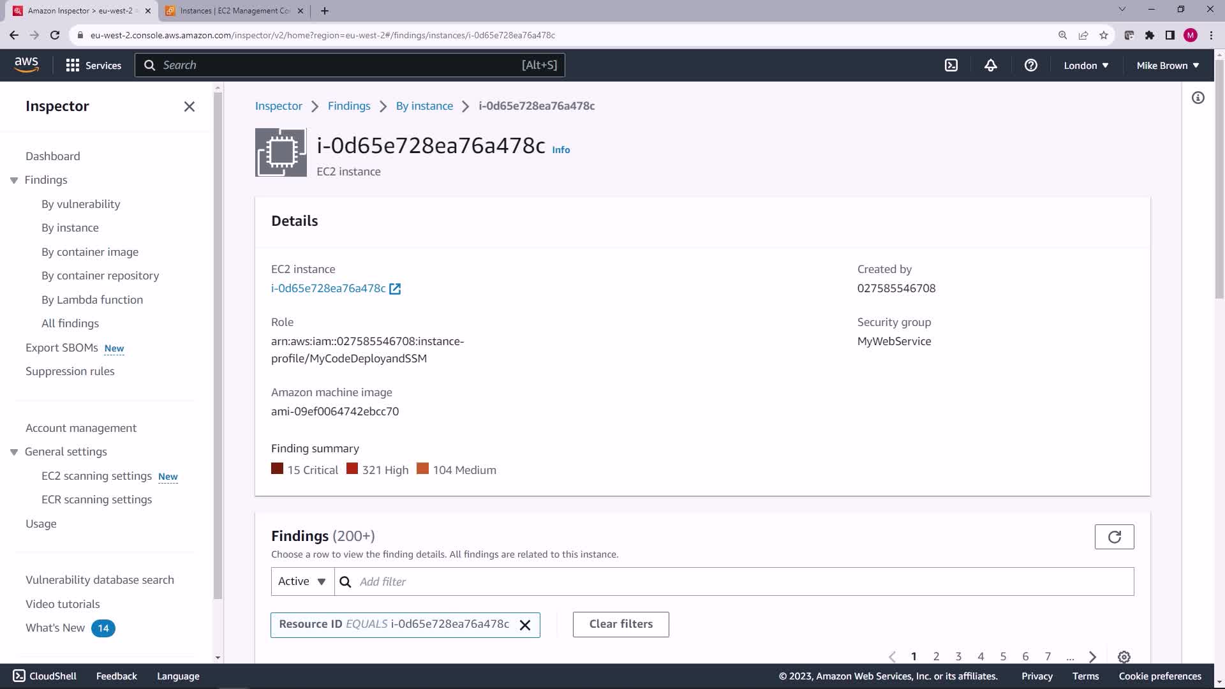This screenshot has height=689, width=1225.
Task: Go to the next findings page
Action: click(x=1092, y=656)
